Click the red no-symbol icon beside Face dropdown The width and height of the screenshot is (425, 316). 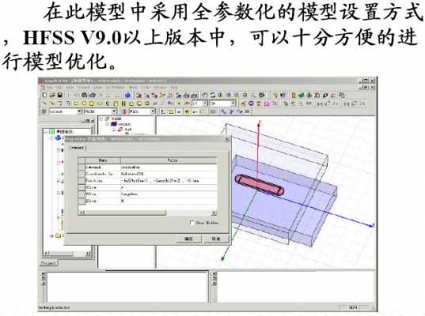(x=124, y=111)
